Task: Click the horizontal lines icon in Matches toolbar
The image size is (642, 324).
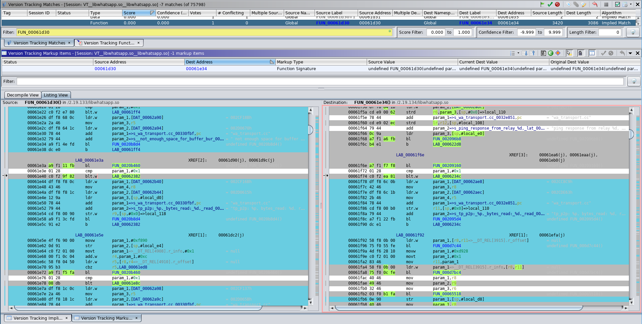Action: point(606,4)
